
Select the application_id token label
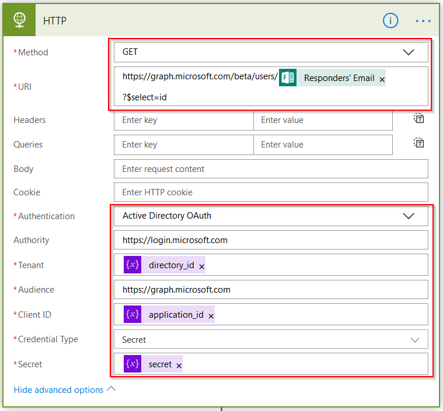(176, 314)
